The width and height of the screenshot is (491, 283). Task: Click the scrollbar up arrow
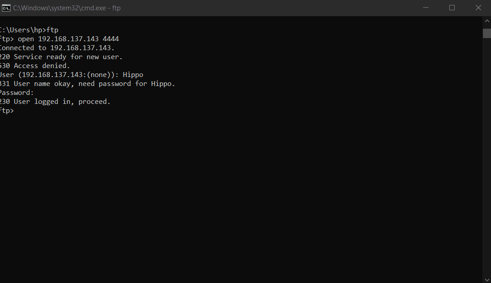[x=487, y=21]
